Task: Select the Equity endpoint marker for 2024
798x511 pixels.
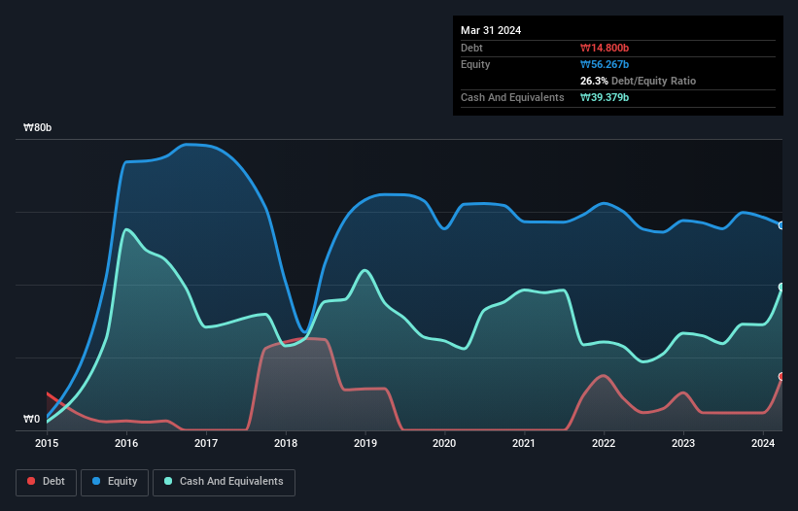Action: (781, 225)
